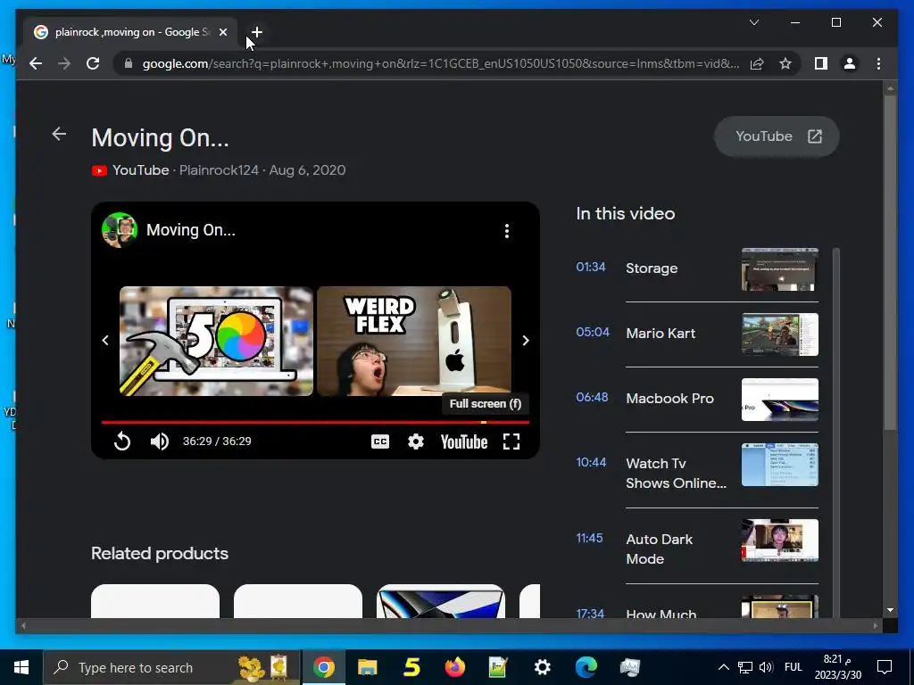Bookmark this page with the star icon
The image size is (914, 685).
point(785,63)
